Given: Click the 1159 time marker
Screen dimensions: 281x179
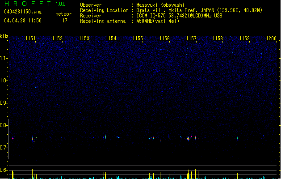Looking at the screenshot, I should [244, 38].
